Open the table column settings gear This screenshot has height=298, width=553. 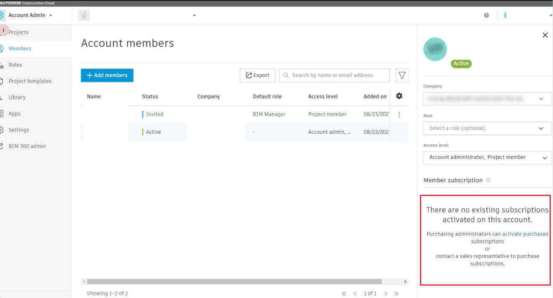(x=399, y=96)
